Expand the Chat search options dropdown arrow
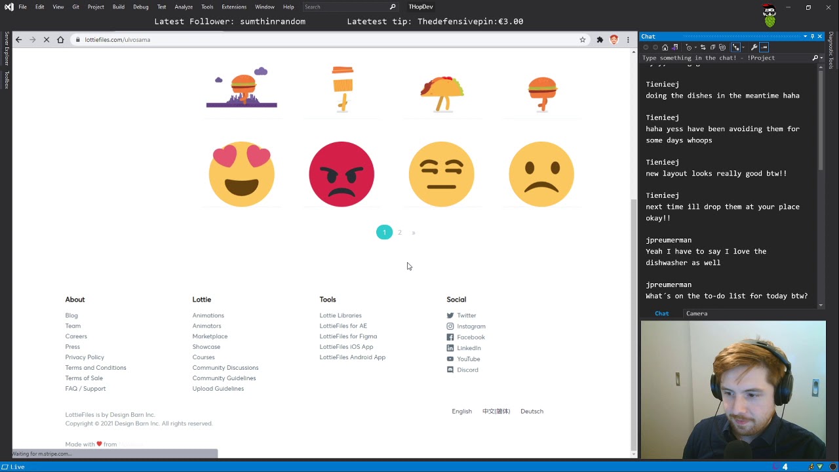 [x=821, y=58]
